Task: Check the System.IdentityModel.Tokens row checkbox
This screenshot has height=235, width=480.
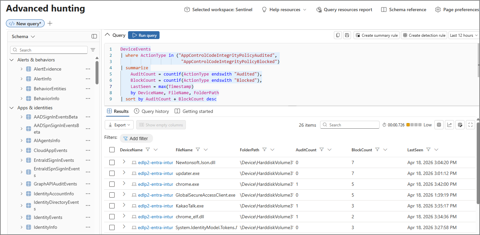Action: (x=112, y=227)
